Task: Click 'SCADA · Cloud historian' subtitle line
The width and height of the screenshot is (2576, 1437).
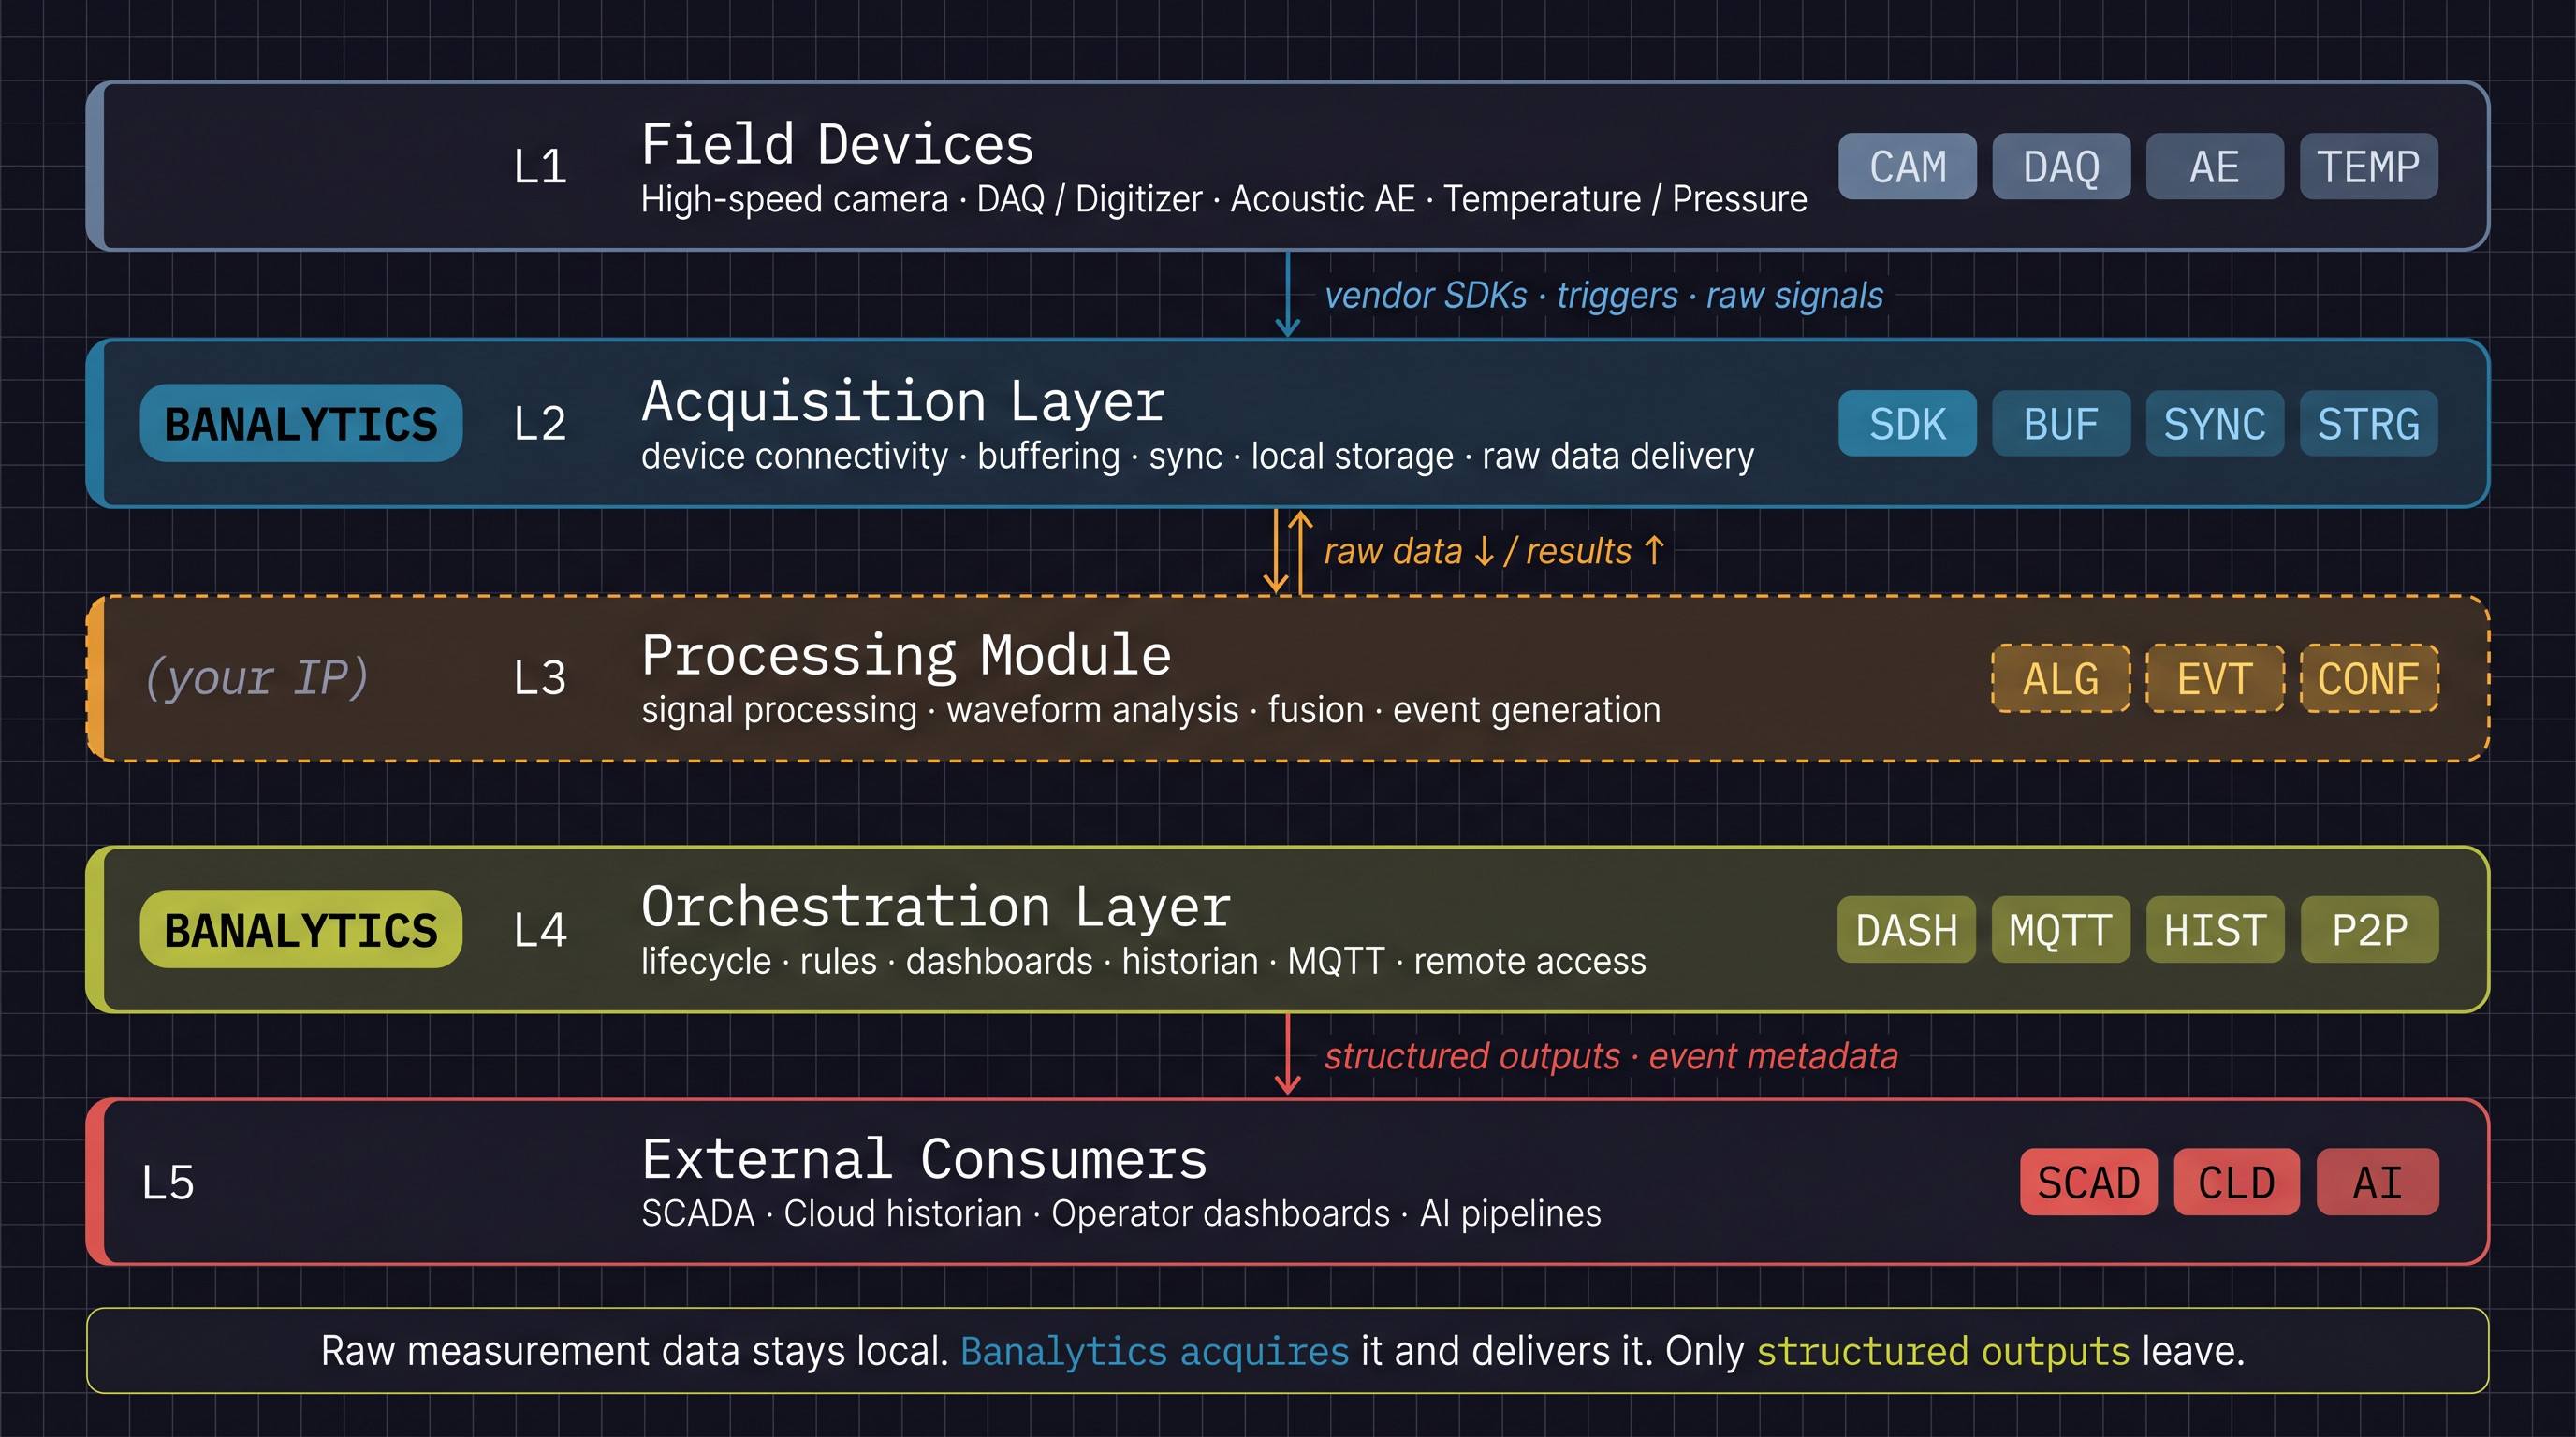Action: point(1121,1213)
